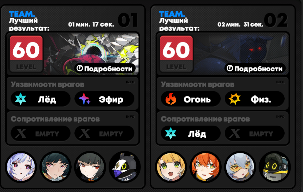Screen dimensions: 303x192
Task: Select the Эфир weakness chip
Action: [104, 99]
